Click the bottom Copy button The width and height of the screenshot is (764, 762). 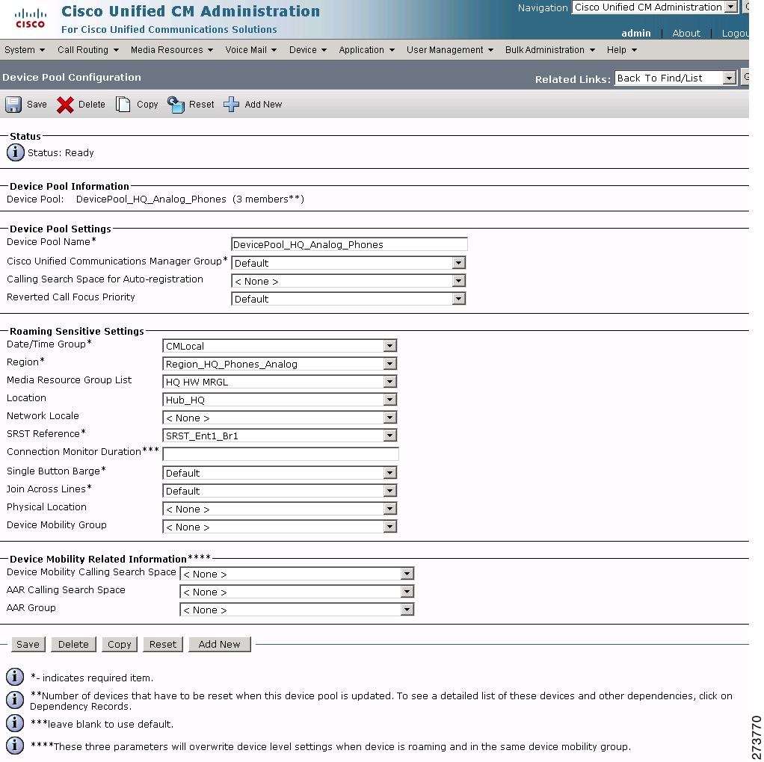120,644
